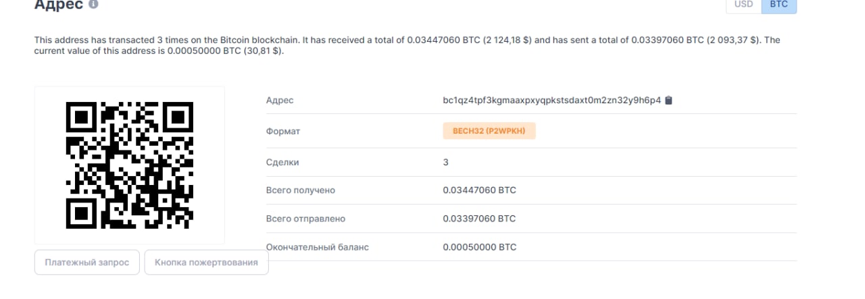This screenshot has height=299, width=865.
Task: Select the BTC currency toggle
Action: 779,5
